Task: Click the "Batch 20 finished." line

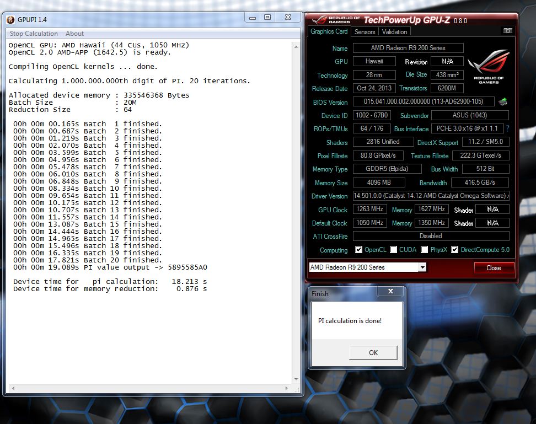Action: coord(88,260)
